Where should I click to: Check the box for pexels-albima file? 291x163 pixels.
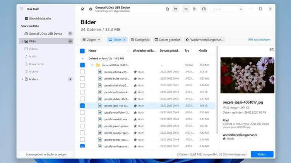82,72
